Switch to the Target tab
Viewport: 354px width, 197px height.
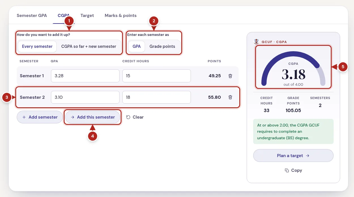click(x=87, y=16)
